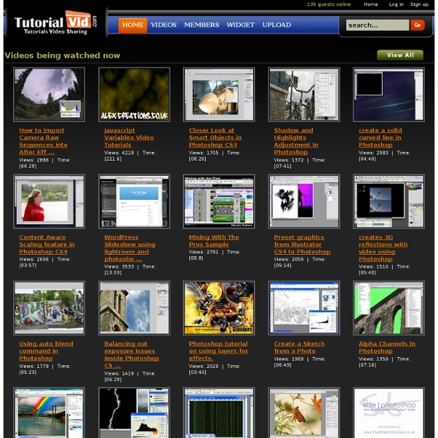Click the TutorialVid.com logo
Screen dimensions: 438x438
pos(55,23)
